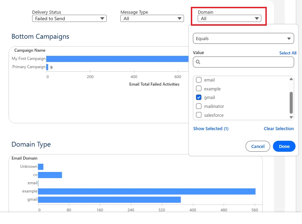
Task: Click Show Selected (1) link
Action: [211, 129]
